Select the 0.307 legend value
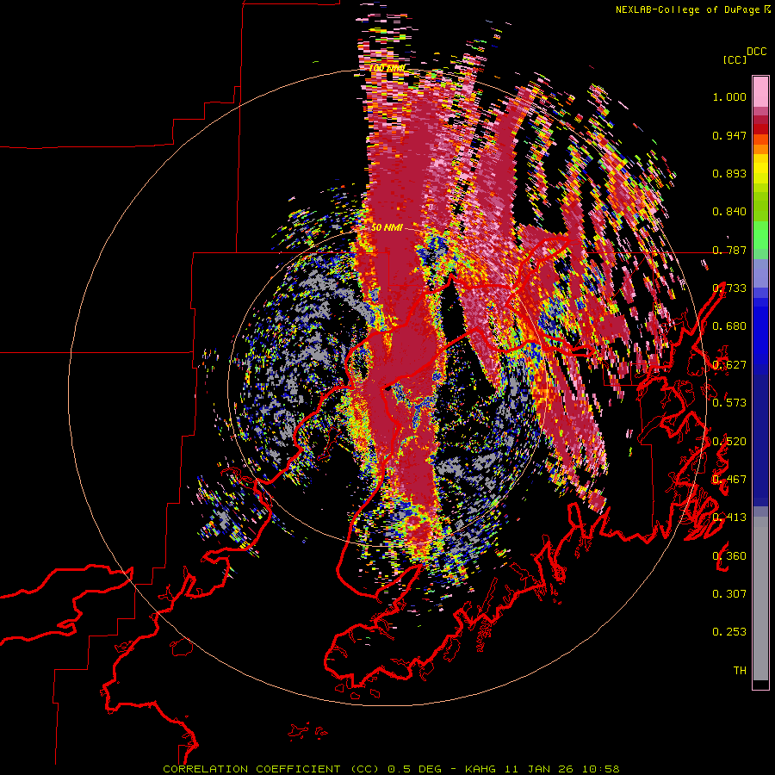 pyautogui.click(x=729, y=593)
